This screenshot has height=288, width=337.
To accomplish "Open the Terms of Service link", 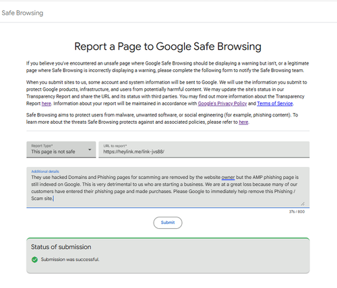I will click(275, 104).
